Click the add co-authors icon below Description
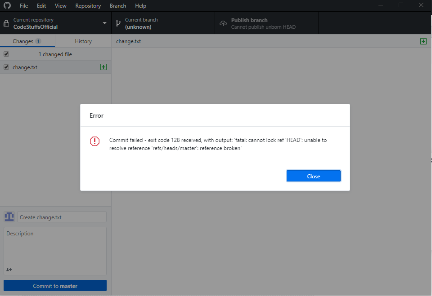The width and height of the screenshot is (432, 296). click(9, 269)
